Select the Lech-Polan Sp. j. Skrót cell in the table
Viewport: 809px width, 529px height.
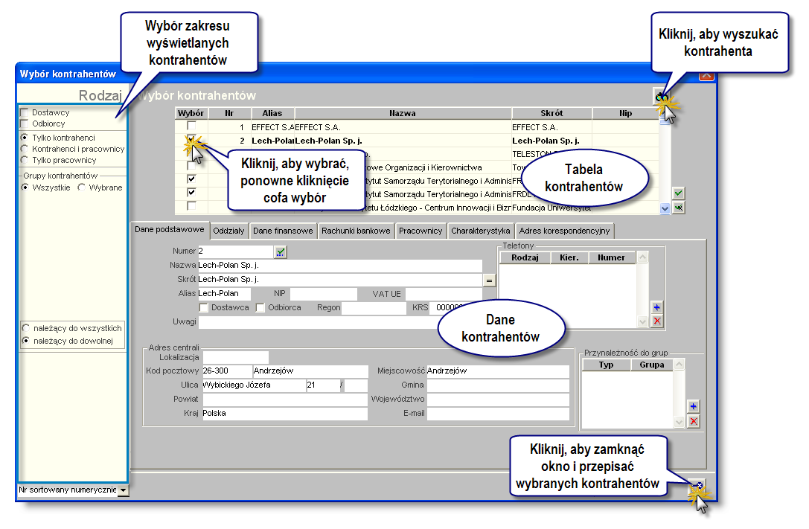tap(551, 141)
